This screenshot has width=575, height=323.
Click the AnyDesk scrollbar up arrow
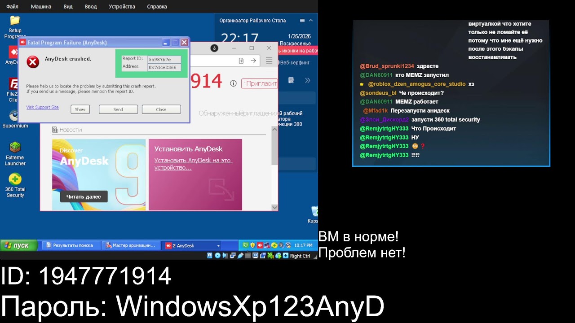coord(274,130)
